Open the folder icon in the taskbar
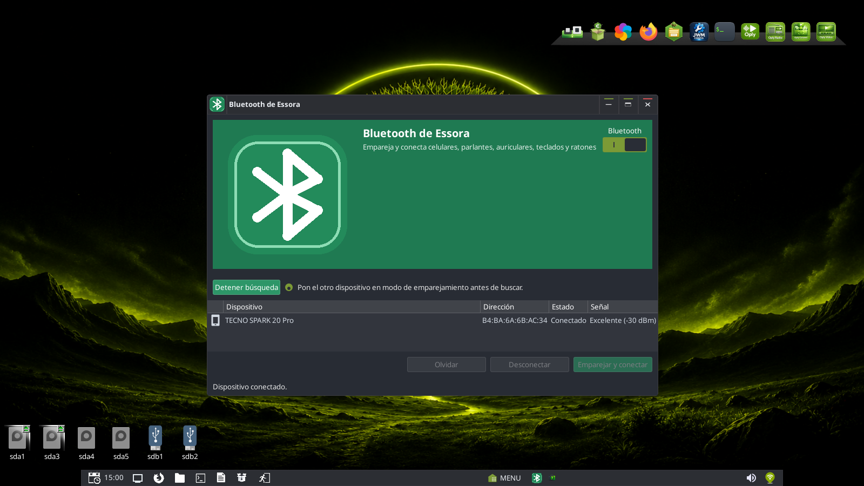 [x=180, y=478]
